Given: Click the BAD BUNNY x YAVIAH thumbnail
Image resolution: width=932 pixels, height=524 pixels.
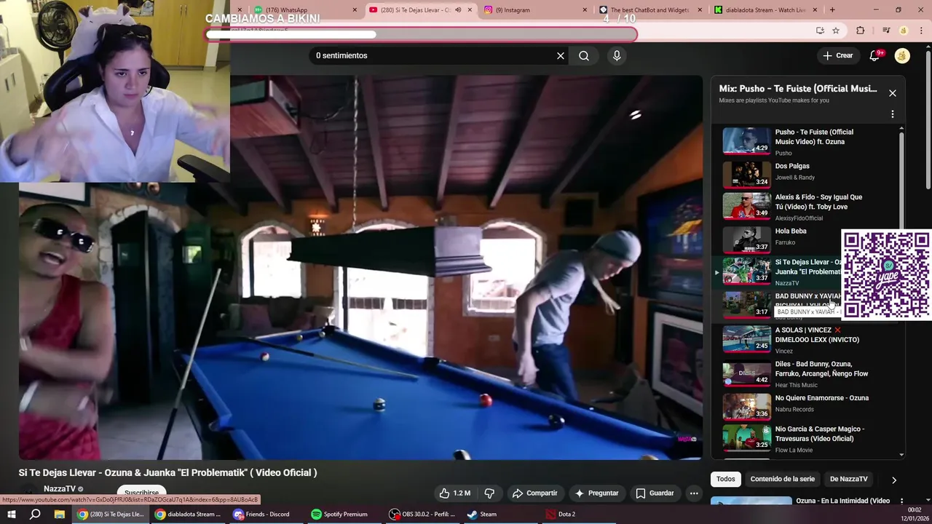Looking at the screenshot, I should click(x=746, y=304).
